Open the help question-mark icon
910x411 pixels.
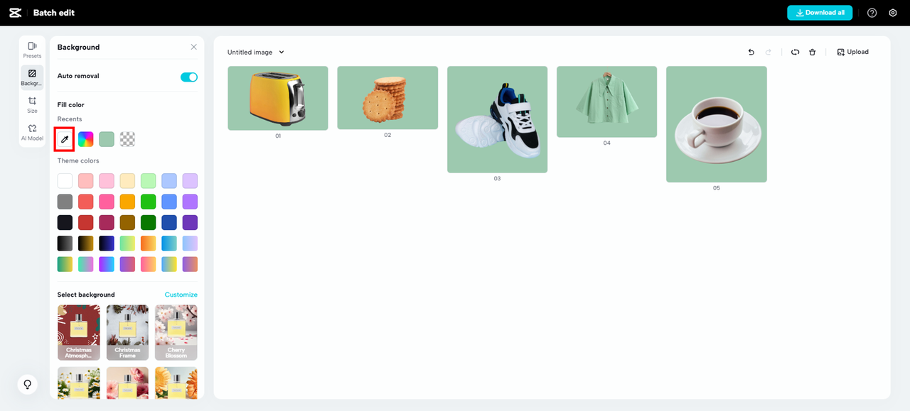pos(872,13)
